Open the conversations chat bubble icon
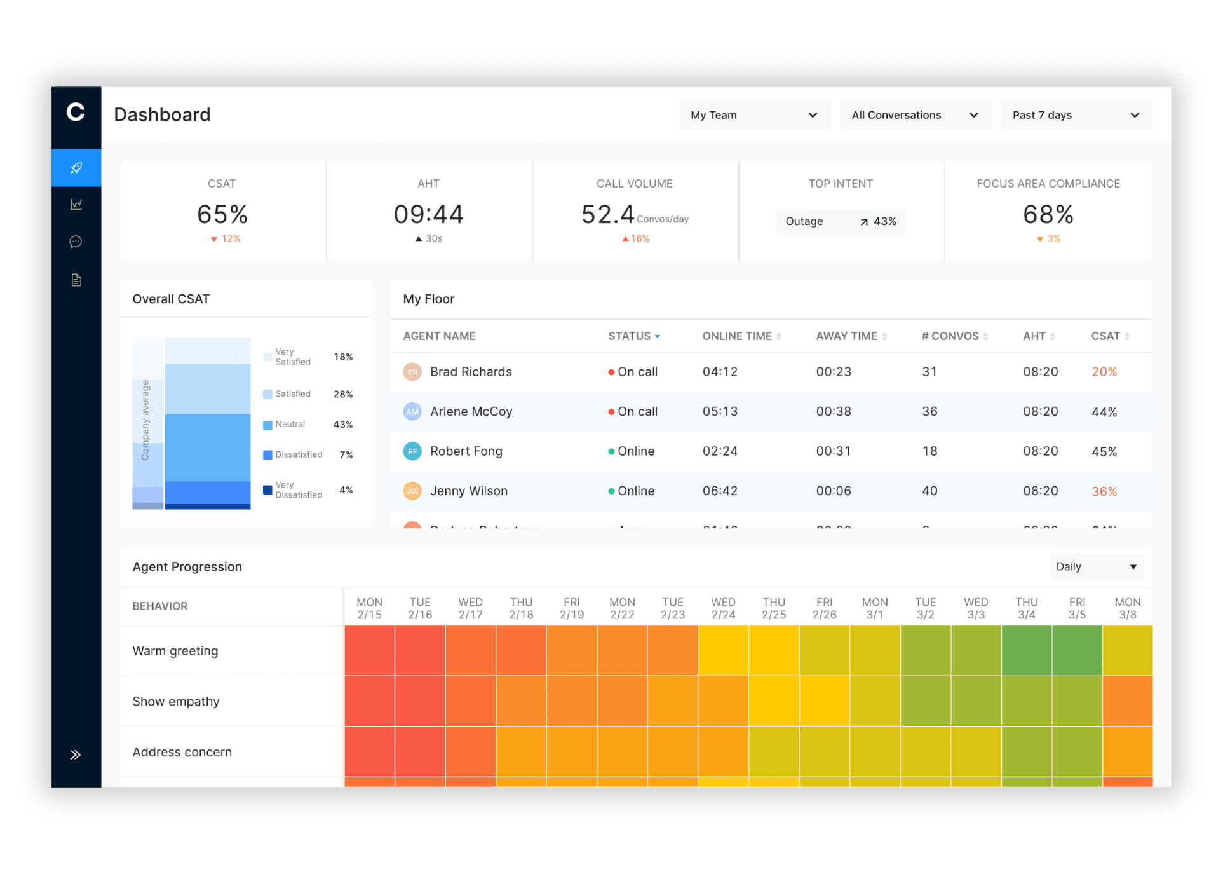Viewport: 1223px width, 874px height. [x=76, y=242]
